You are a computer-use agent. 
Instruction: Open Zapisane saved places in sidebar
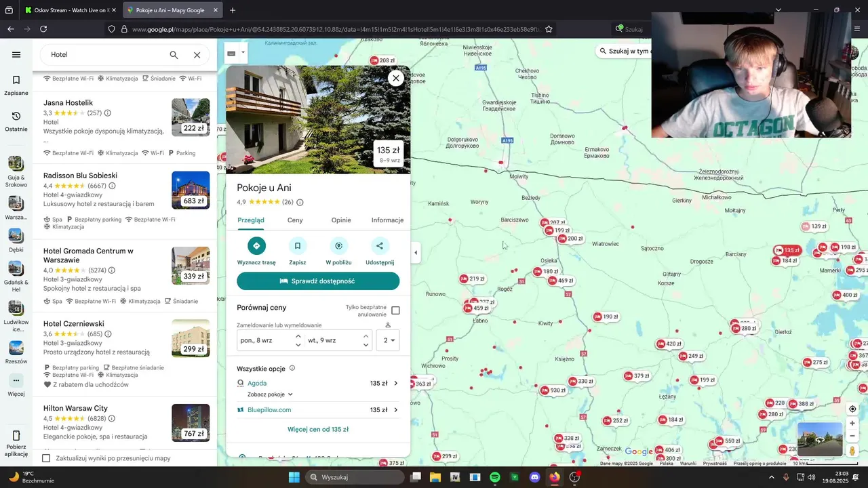click(16, 85)
